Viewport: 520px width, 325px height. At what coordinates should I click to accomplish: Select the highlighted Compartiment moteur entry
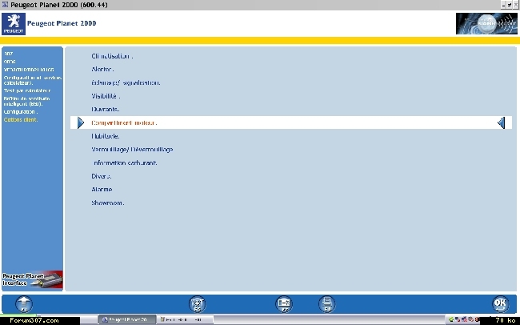(x=291, y=122)
